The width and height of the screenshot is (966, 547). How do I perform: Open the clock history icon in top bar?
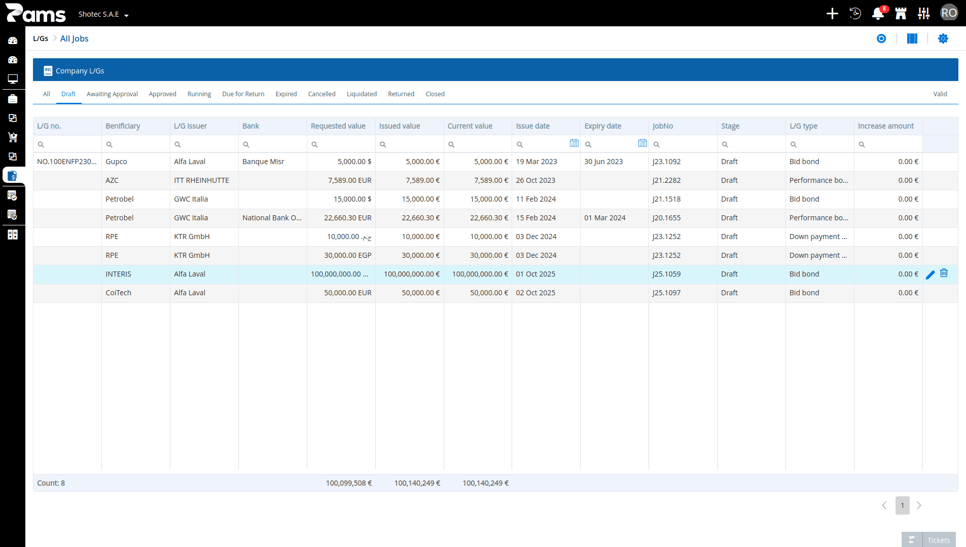click(855, 14)
